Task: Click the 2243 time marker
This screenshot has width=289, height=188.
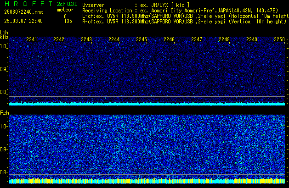Action: (86, 39)
